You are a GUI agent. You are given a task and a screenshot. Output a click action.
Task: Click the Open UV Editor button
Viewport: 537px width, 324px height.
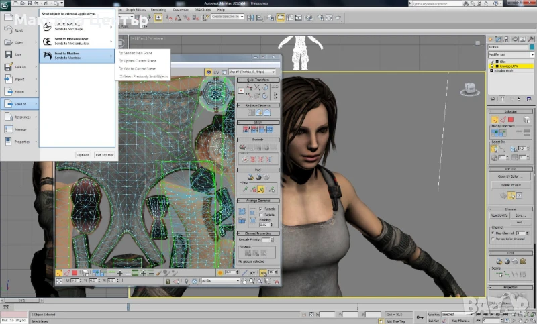(x=510, y=176)
